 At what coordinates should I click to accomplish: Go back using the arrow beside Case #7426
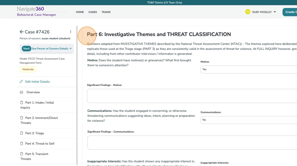click(21, 32)
